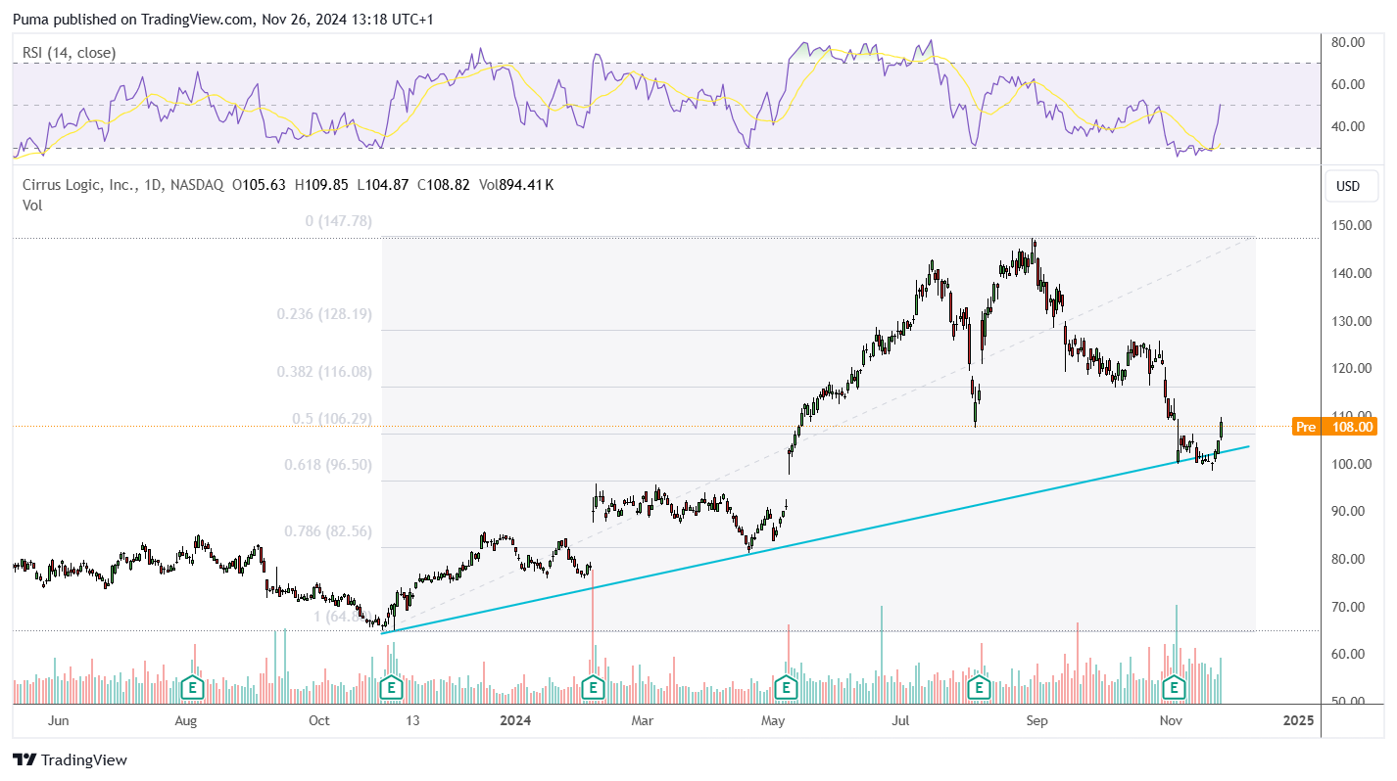The image size is (1397, 781).
Task: Select the close value C108.82
Action: pos(444,184)
